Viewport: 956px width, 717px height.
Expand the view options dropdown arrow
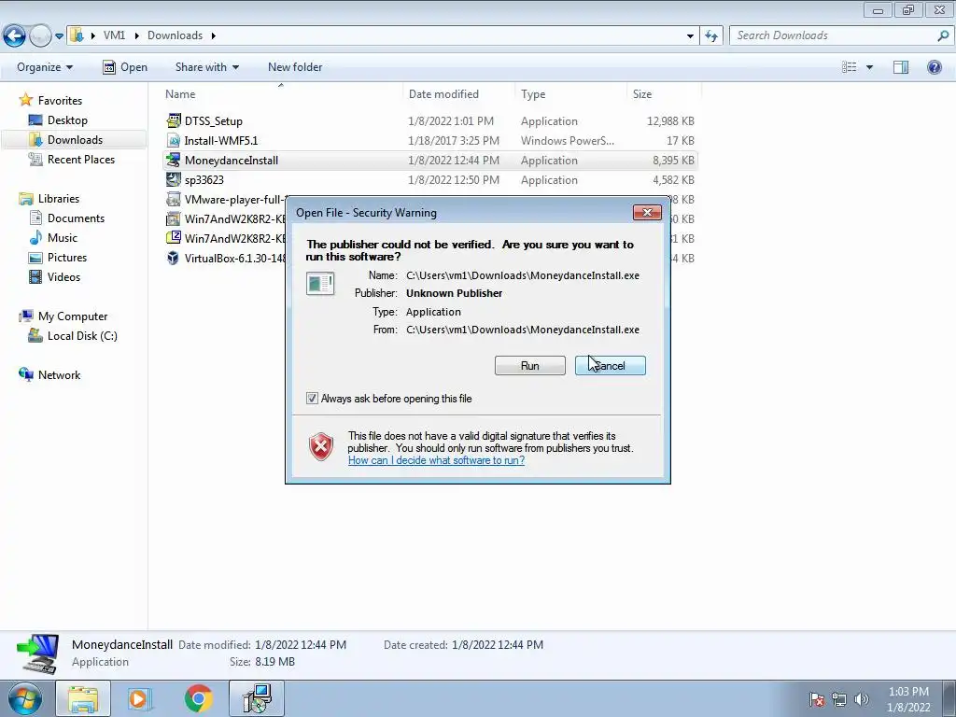tap(869, 67)
